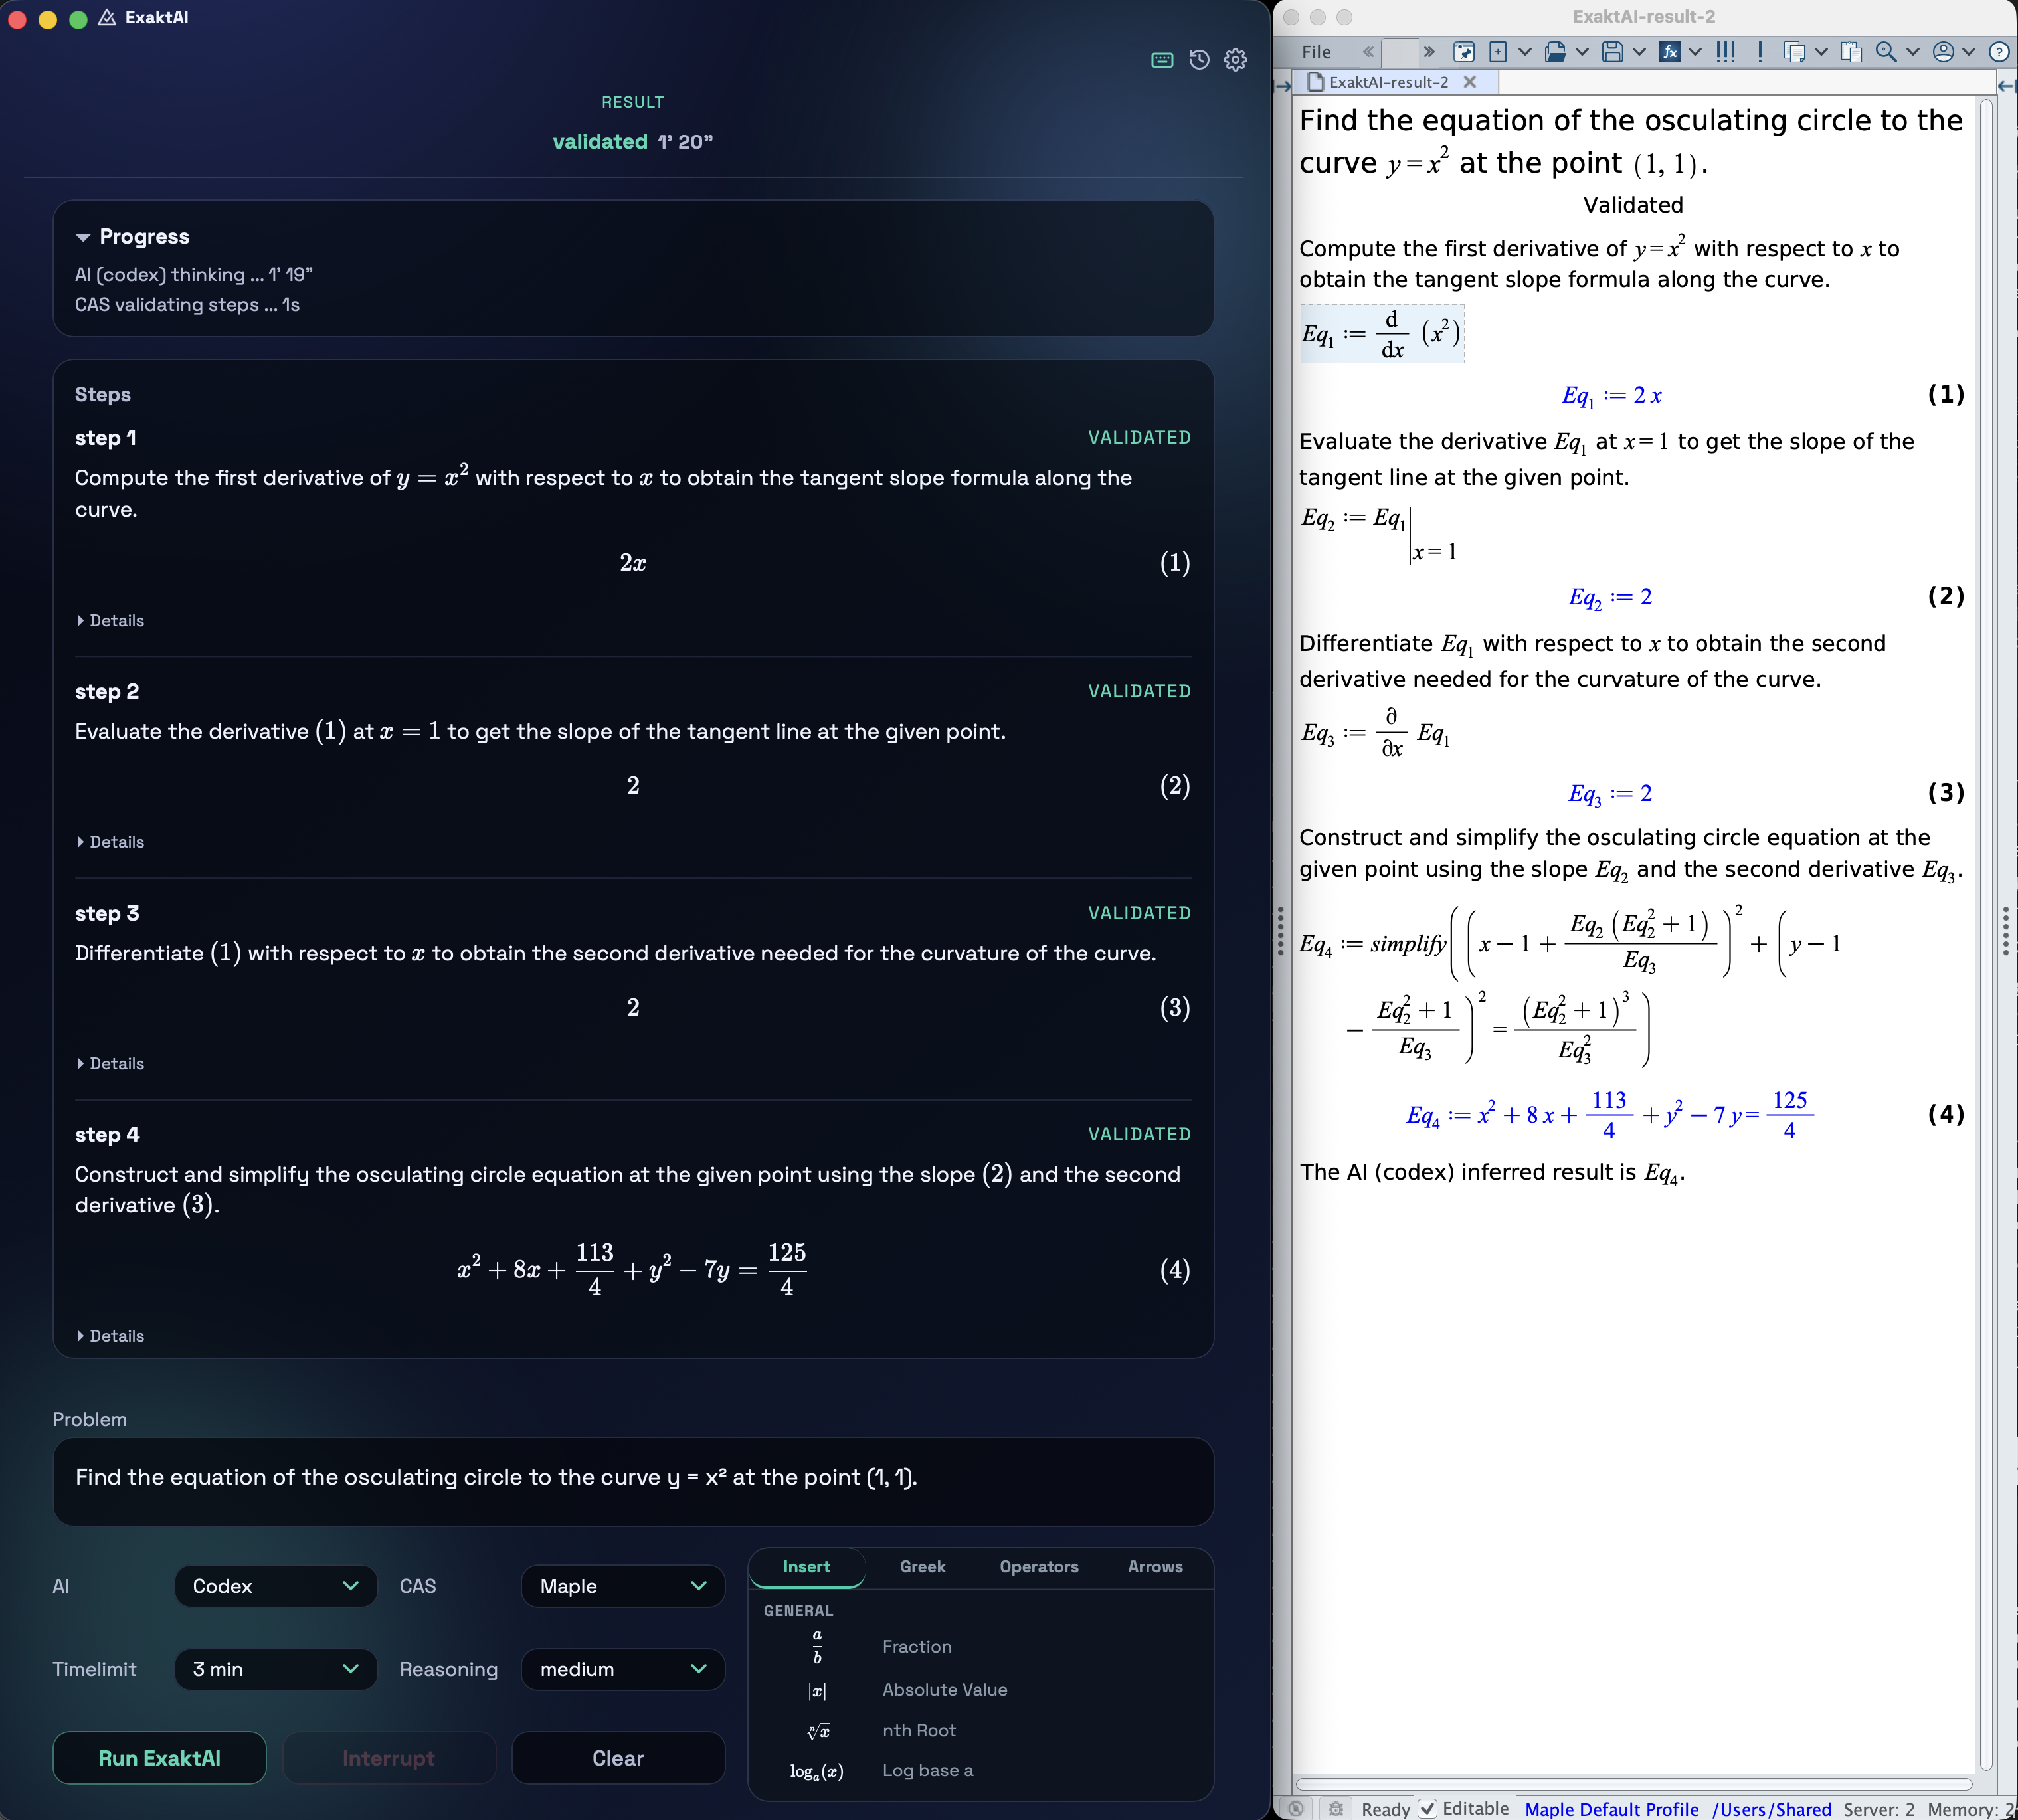Screen dimensions: 2018x1820
Task: Go forward with the double right chevron in Maple
Action: [1429, 52]
